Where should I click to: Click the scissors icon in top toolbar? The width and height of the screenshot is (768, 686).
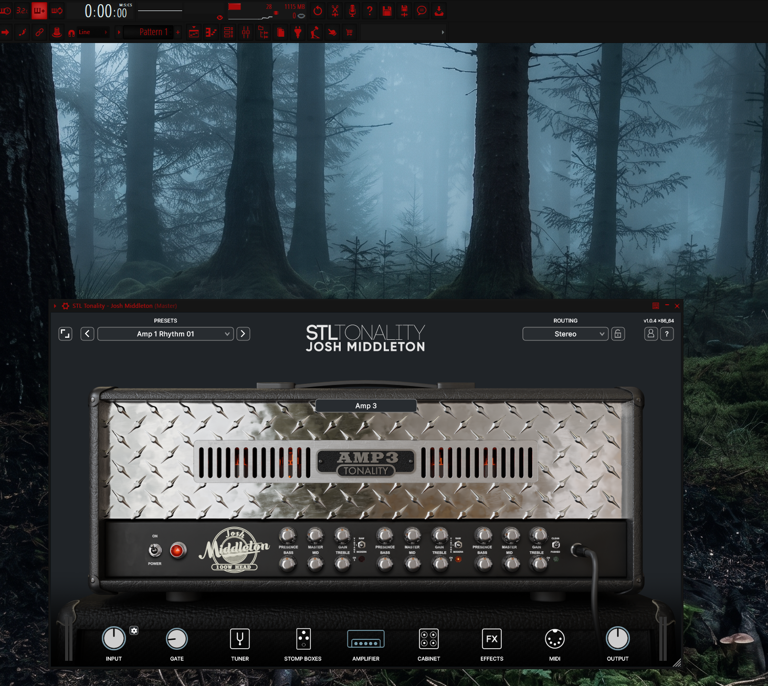pyautogui.click(x=335, y=10)
